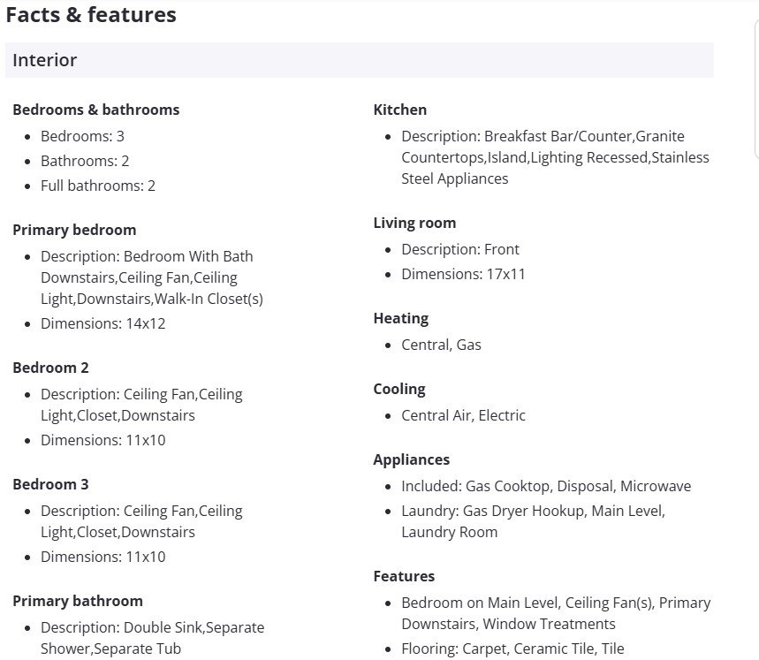This screenshot has height=660, width=759.
Task: Click Flooring: Carpet, Ceramic Tile, Tile
Action: [x=512, y=649]
